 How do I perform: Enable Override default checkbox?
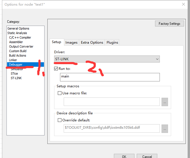(59, 120)
